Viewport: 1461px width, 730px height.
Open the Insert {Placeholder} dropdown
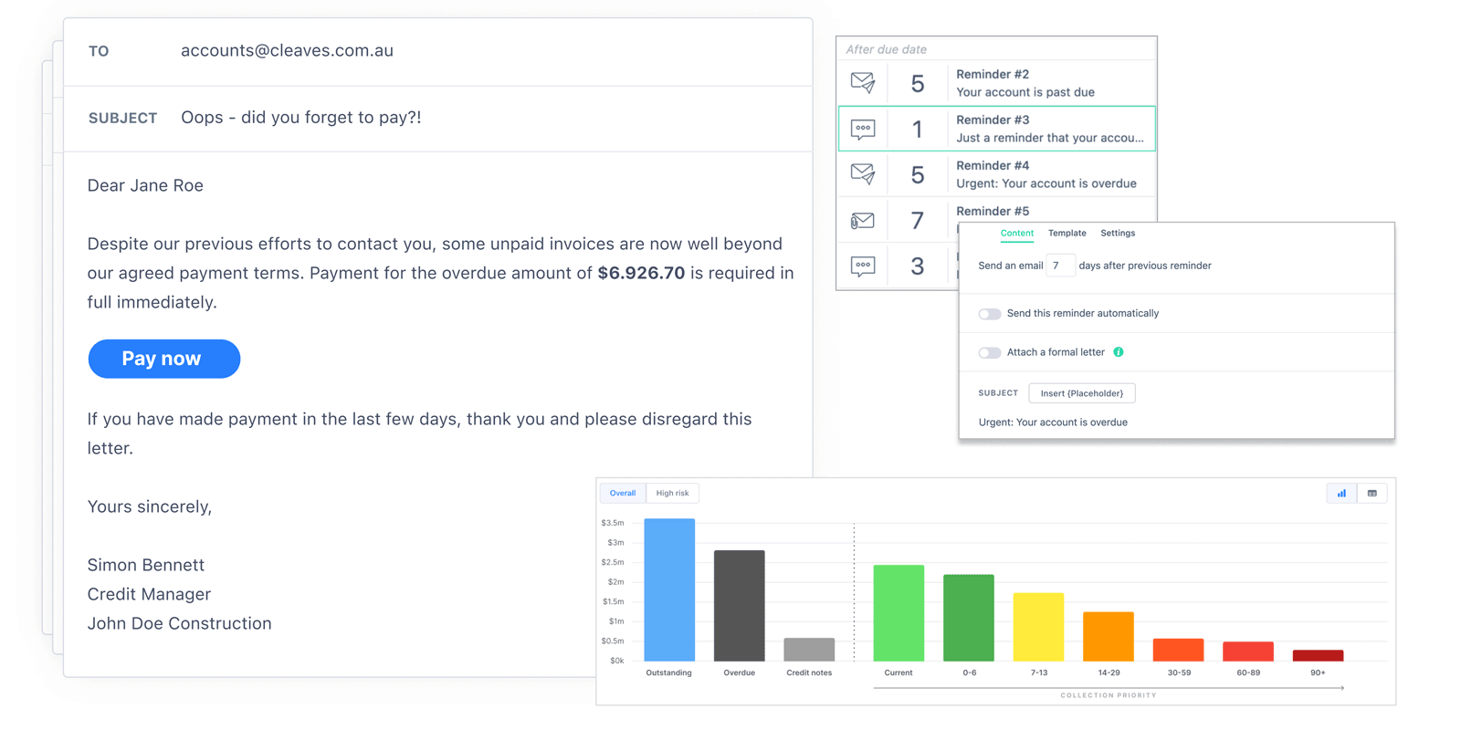pos(1081,393)
